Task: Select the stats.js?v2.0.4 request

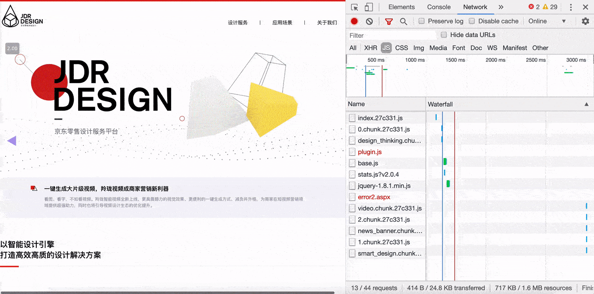Action: tap(386, 175)
